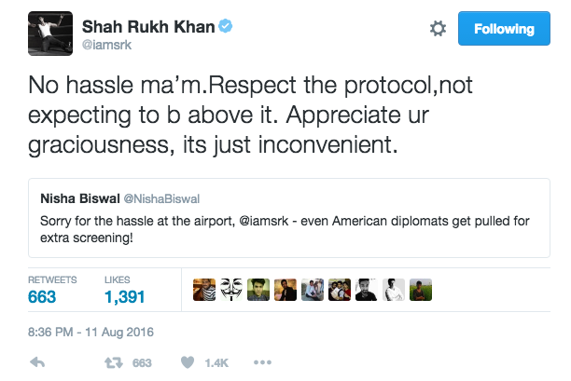
Task: Open the three-dots more options menu
Action: pyautogui.click(x=262, y=362)
